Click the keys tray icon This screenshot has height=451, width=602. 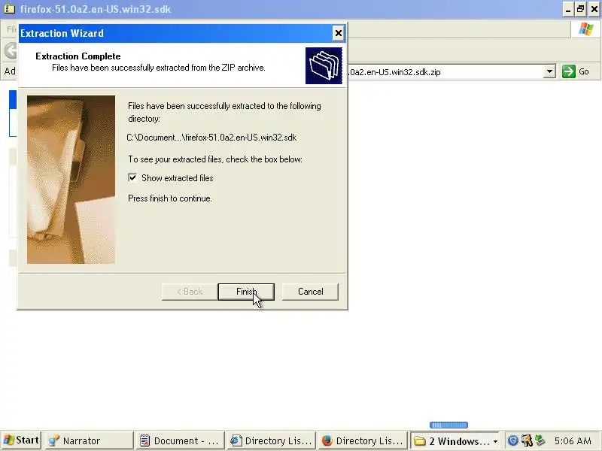click(526, 440)
